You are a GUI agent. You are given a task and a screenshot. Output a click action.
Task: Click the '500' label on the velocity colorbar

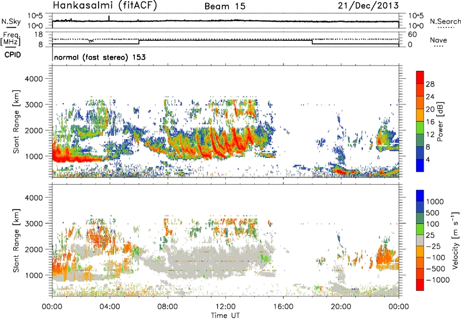[433, 213]
